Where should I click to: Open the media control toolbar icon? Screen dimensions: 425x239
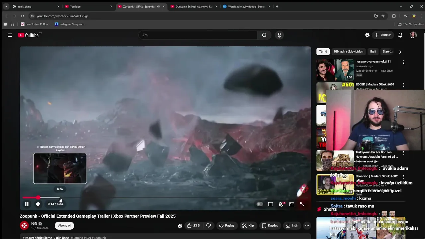pyautogui.click(x=406, y=16)
